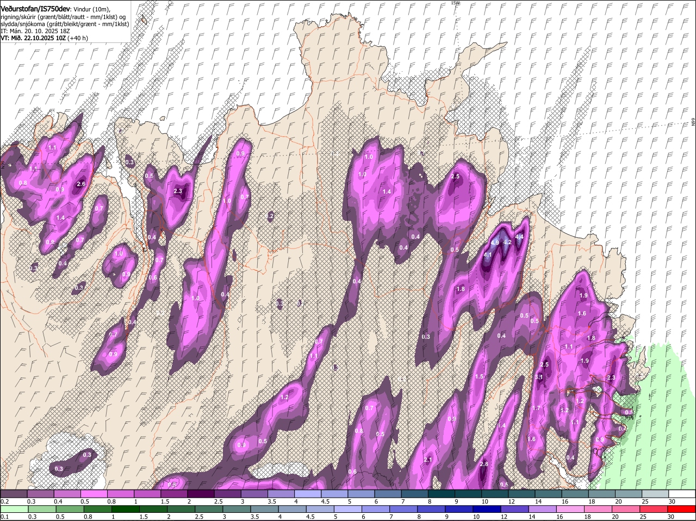This screenshot has width=696, height=521.
Task: Click the "VT: Mið. 22.10.2025 10Z (+40 h)" line
Action: click(44, 38)
